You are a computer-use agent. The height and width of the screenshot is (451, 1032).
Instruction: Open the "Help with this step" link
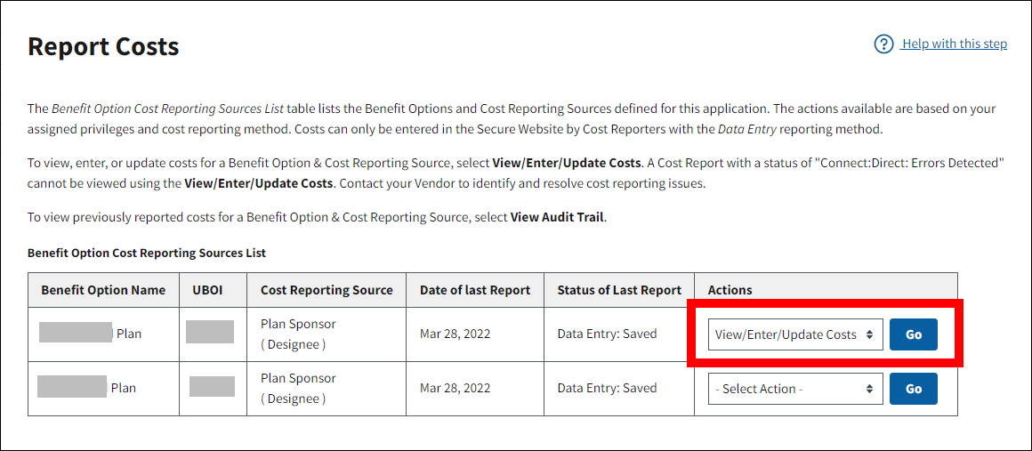954,44
